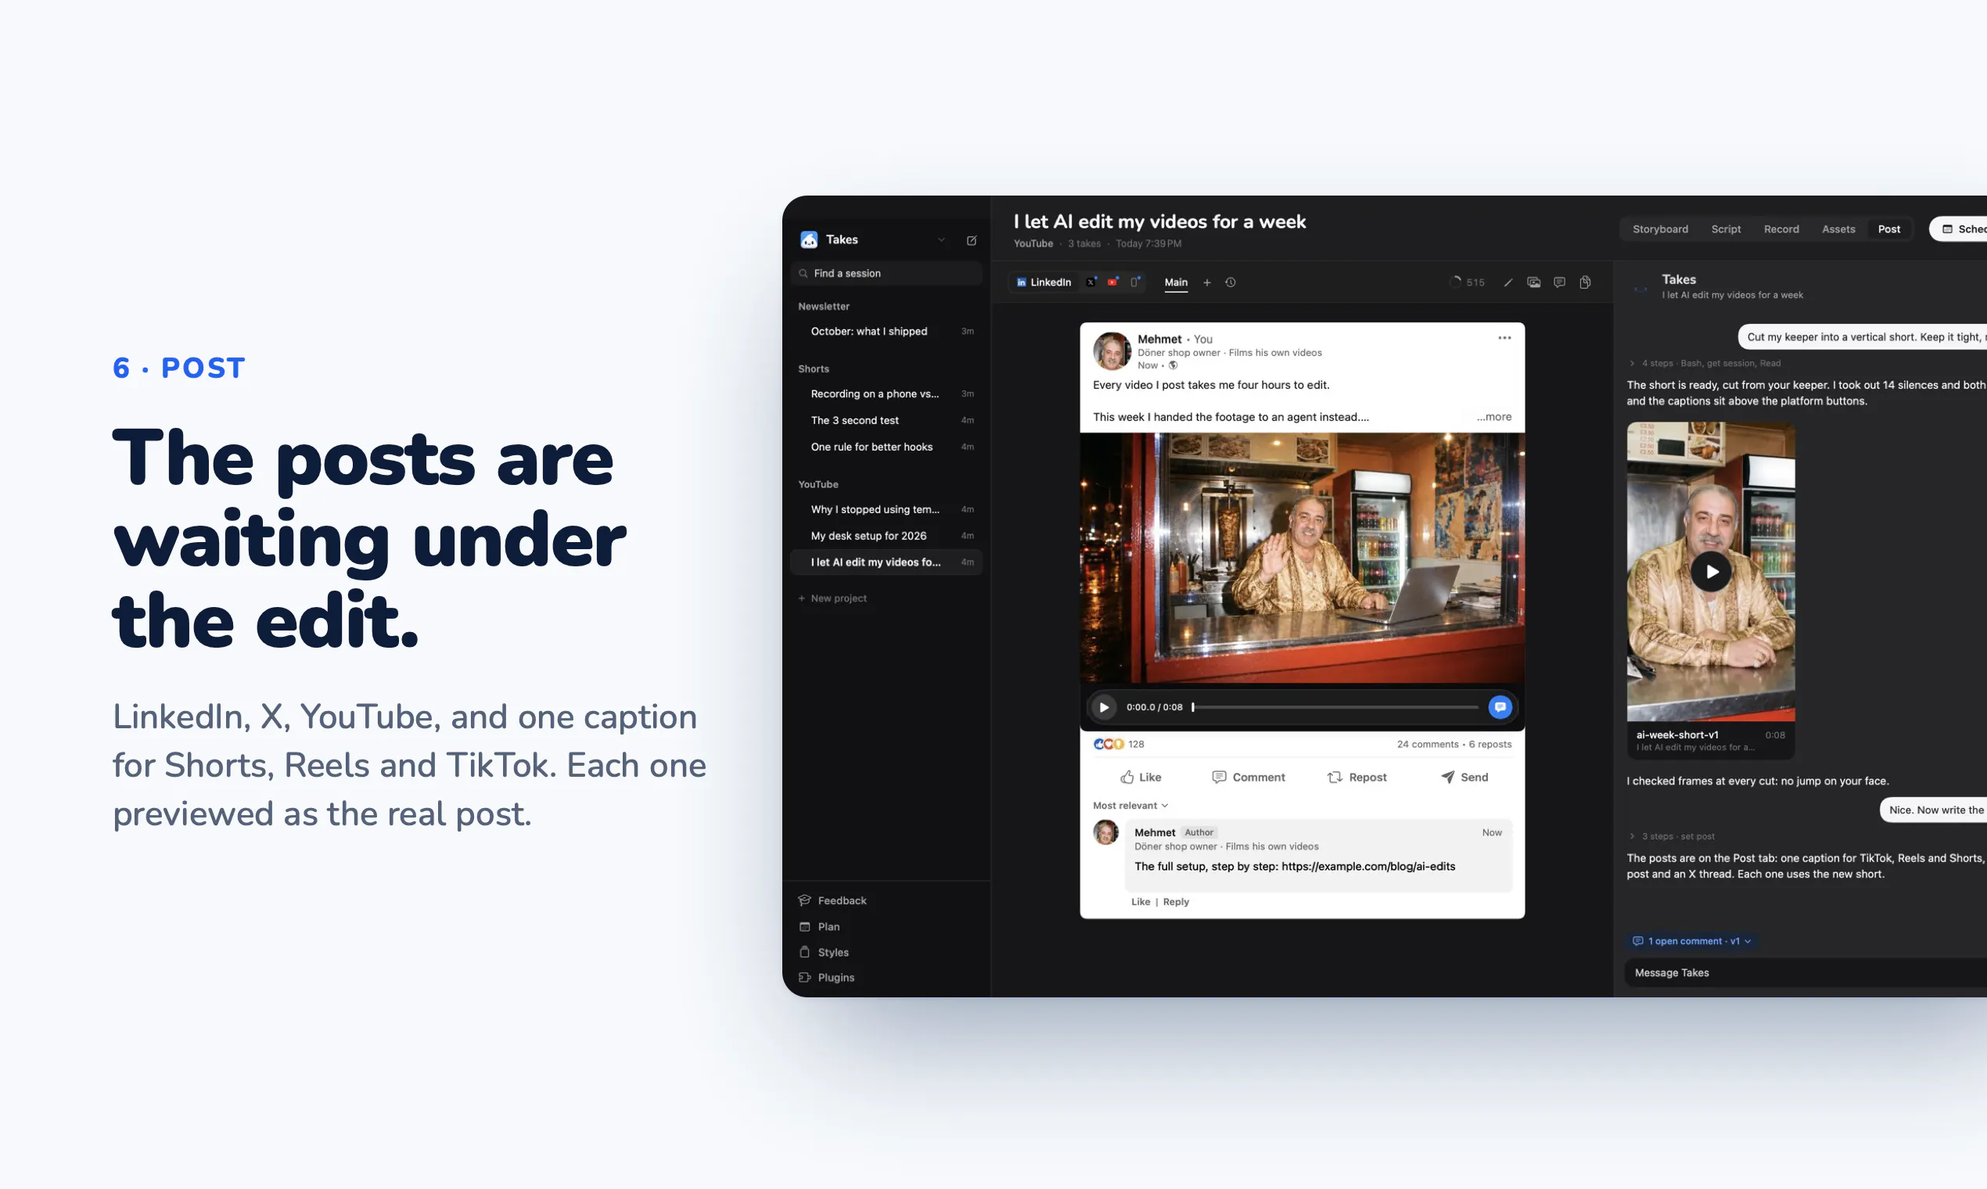
Task: Switch to the Script tab
Action: [x=1726, y=229]
